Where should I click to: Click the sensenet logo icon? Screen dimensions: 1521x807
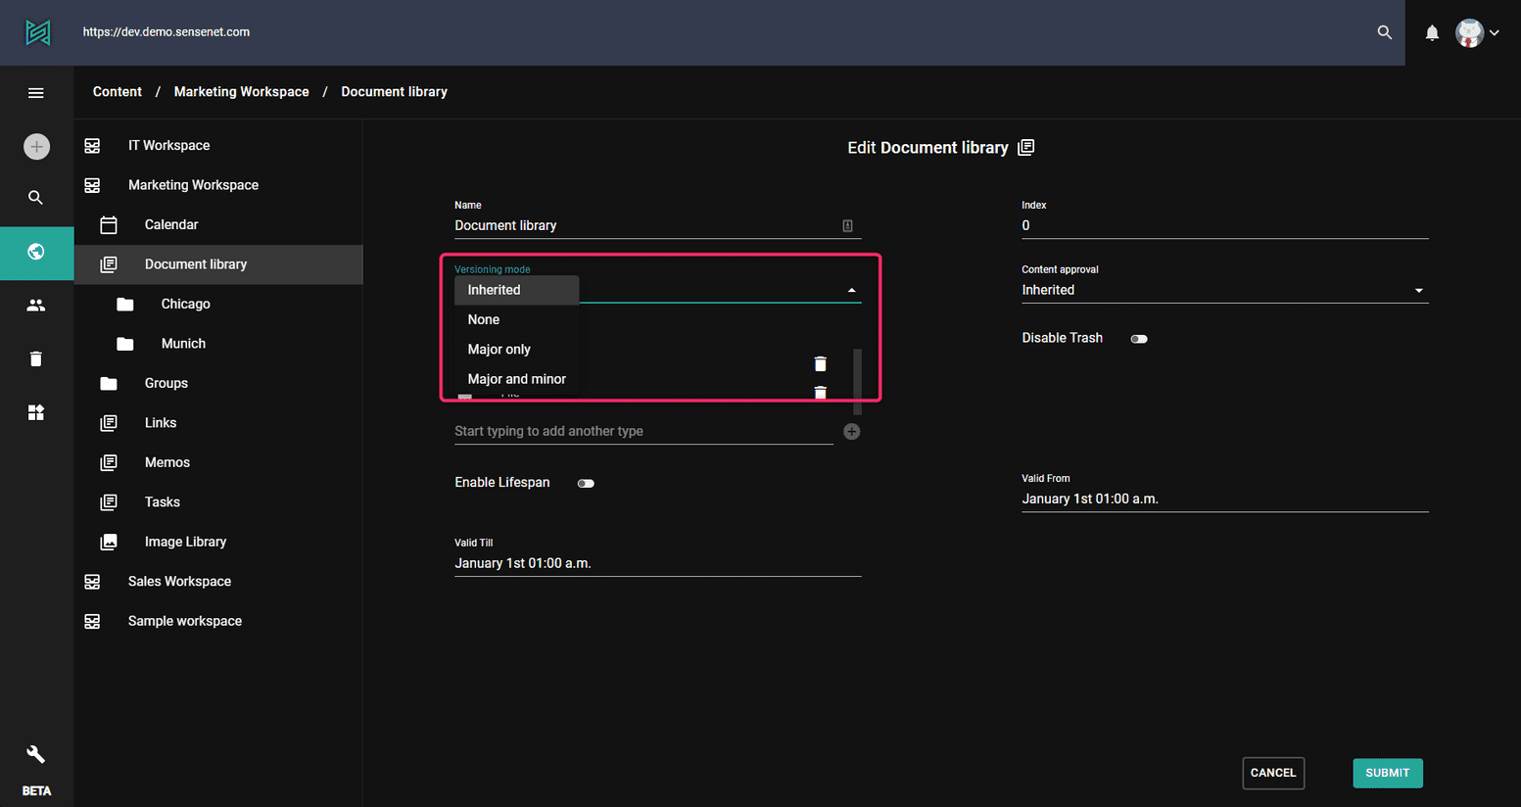coord(37,32)
